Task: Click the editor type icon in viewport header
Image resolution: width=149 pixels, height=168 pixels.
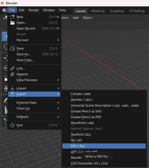Action: tap(5, 18)
